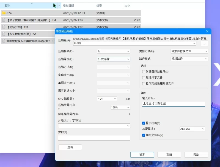Image resolution: width=220 pixels, height=167 pixels.
Task: Click the 874 folder icon
Action: coord(4,13)
